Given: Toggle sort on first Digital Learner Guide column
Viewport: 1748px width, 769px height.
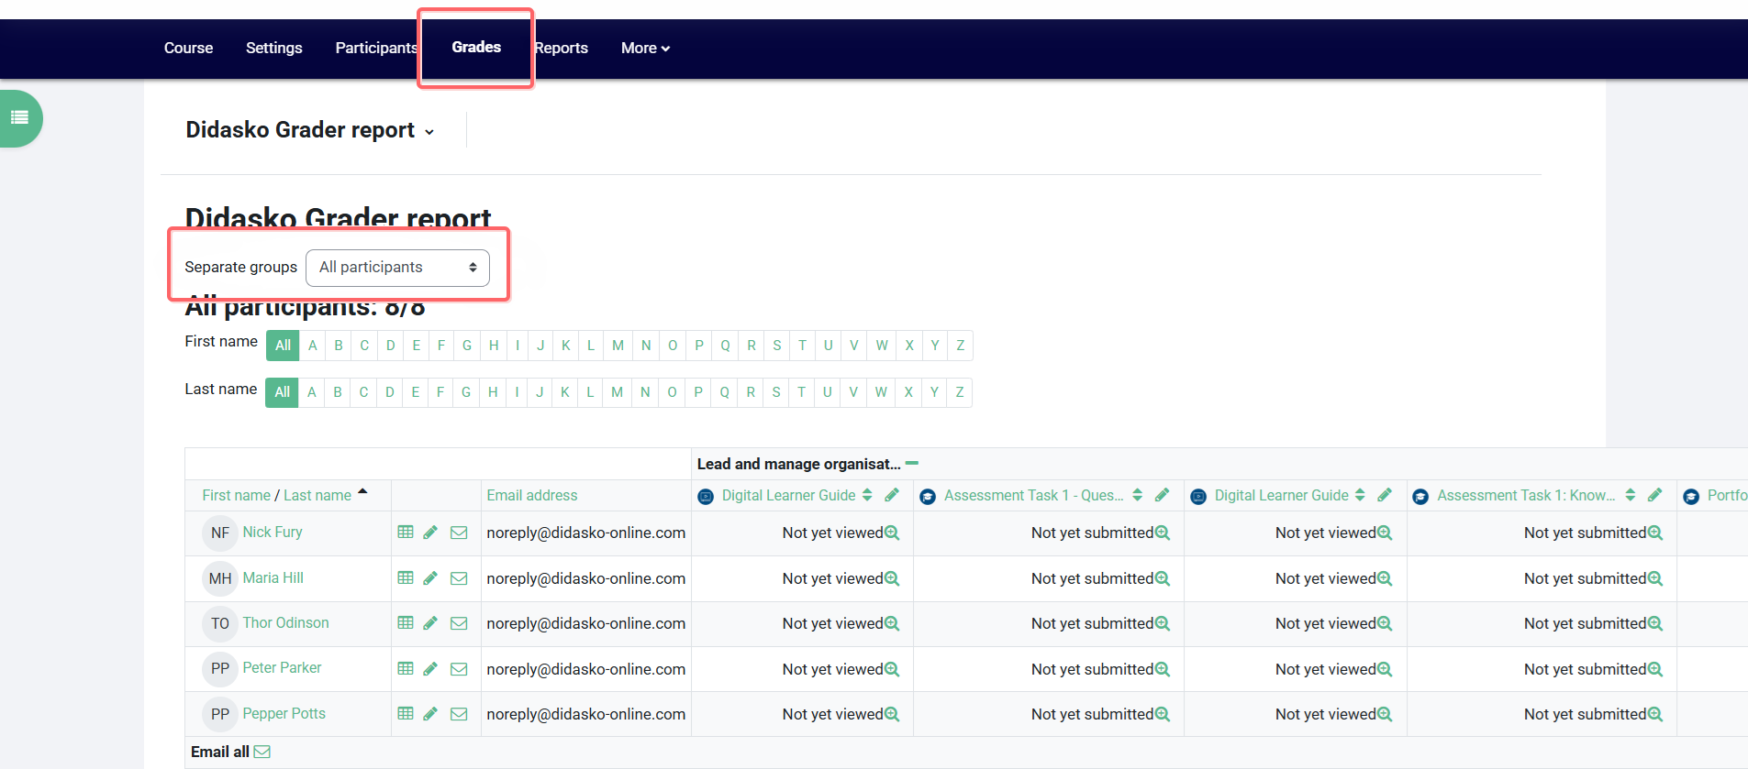Looking at the screenshot, I should (867, 495).
